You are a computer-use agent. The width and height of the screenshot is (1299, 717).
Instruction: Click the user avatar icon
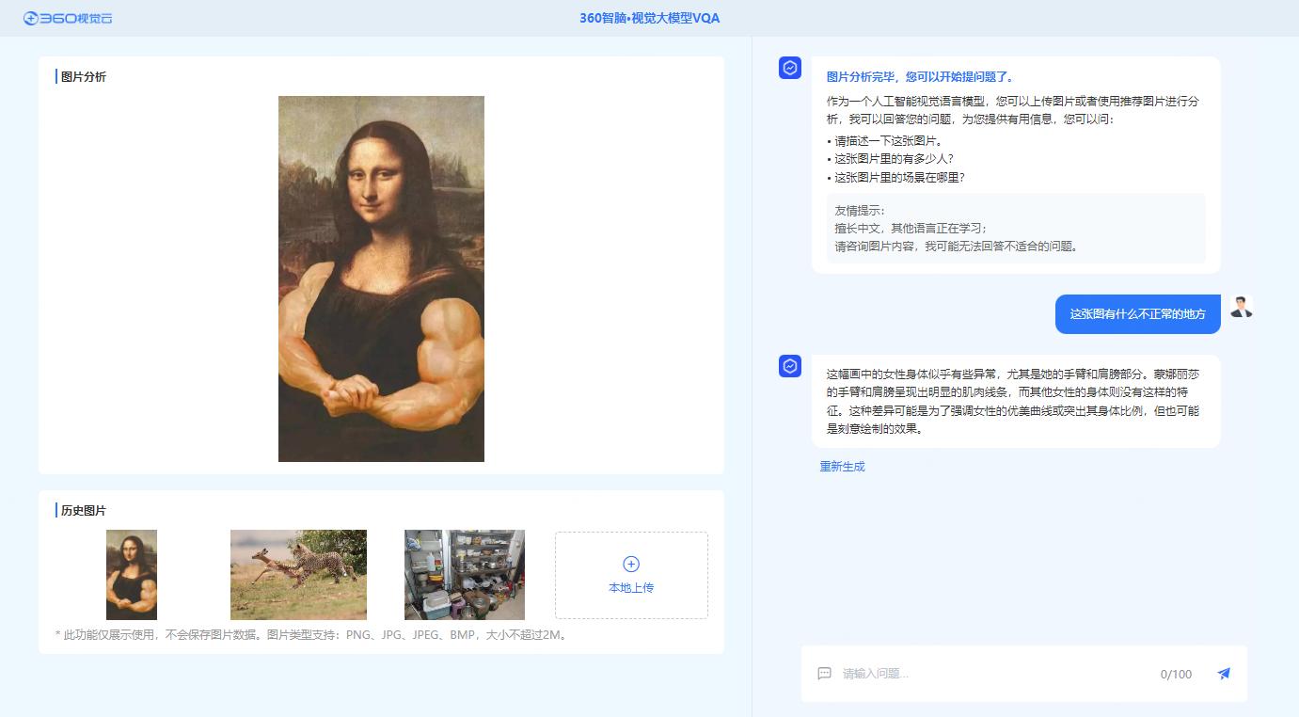(x=1241, y=307)
